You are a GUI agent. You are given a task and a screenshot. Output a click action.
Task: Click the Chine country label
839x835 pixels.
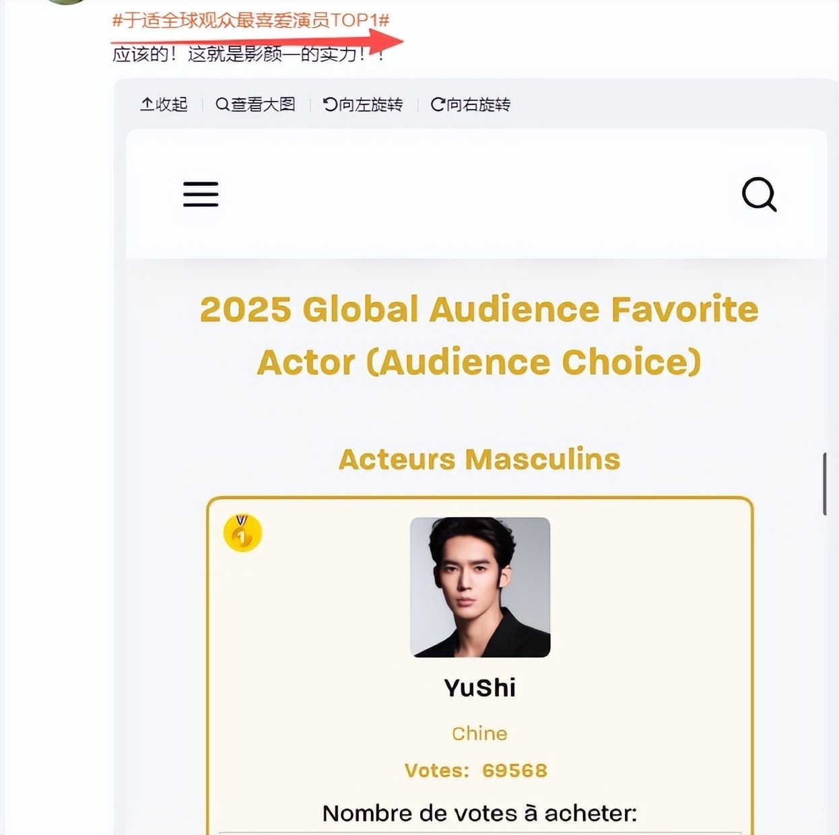click(479, 733)
